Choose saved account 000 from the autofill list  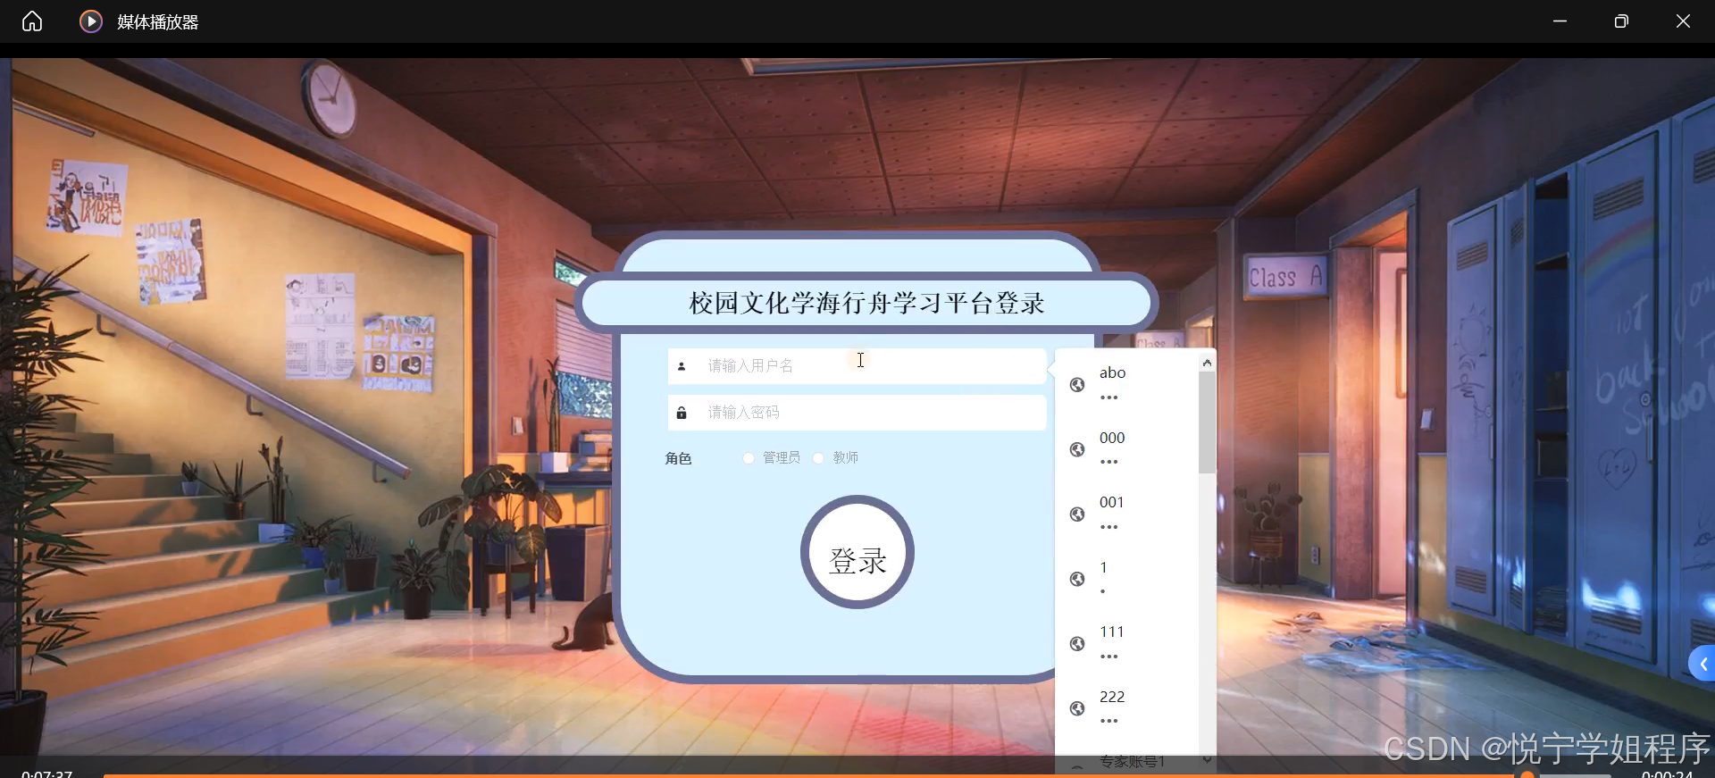coord(1127,449)
